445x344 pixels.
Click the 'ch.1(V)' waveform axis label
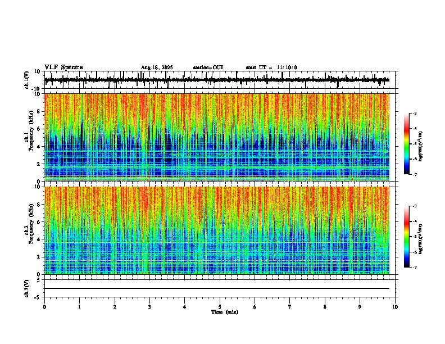tap(27, 80)
